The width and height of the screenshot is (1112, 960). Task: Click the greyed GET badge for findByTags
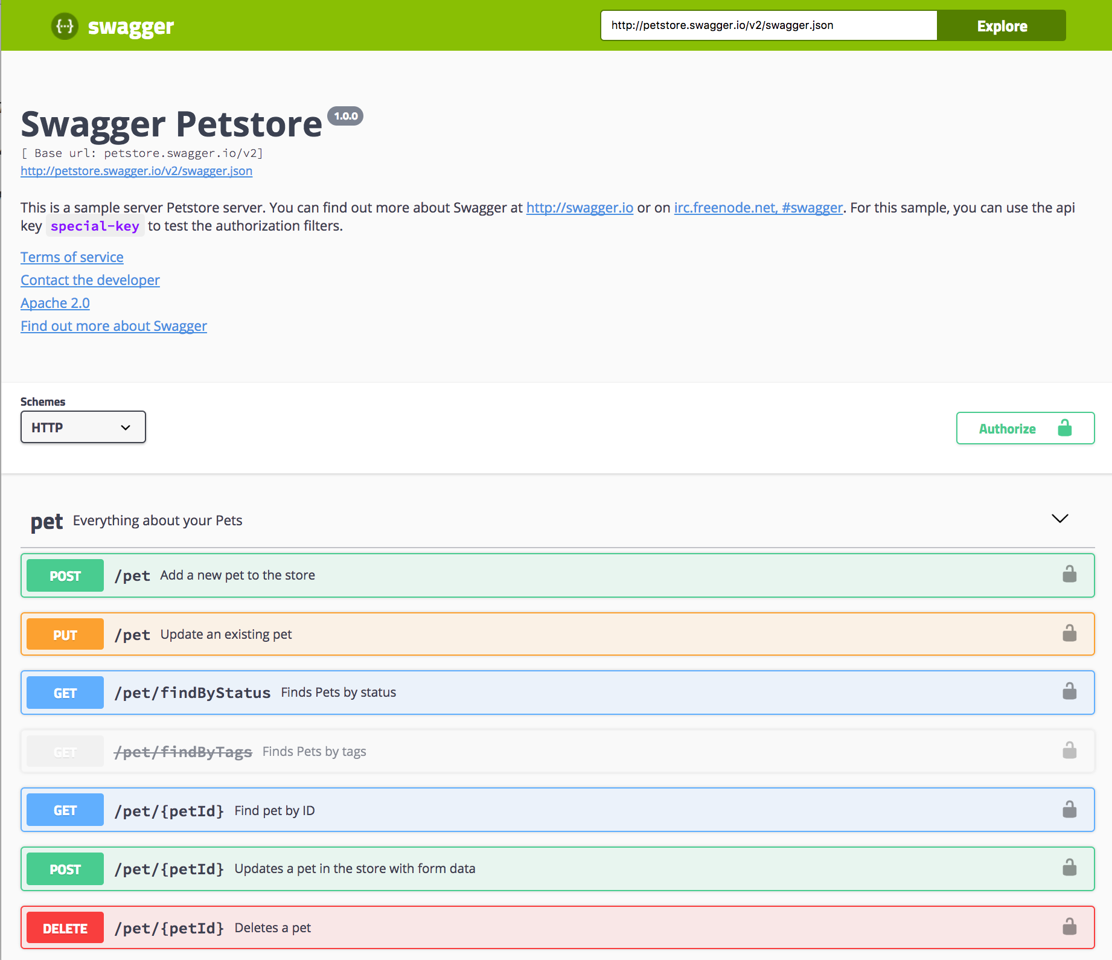click(65, 752)
